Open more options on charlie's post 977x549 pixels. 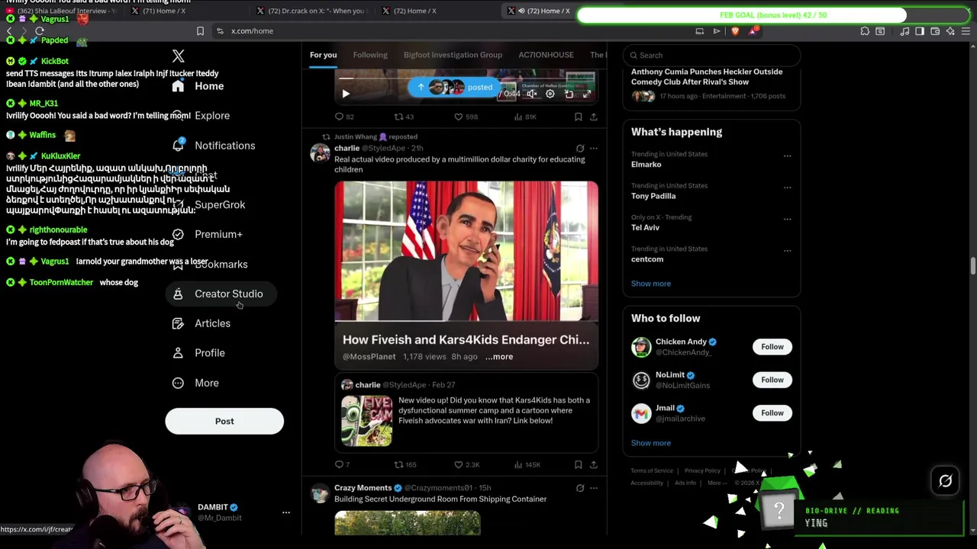click(x=593, y=148)
